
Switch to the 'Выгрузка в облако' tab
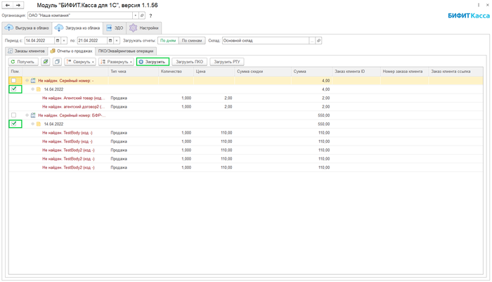point(27,28)
